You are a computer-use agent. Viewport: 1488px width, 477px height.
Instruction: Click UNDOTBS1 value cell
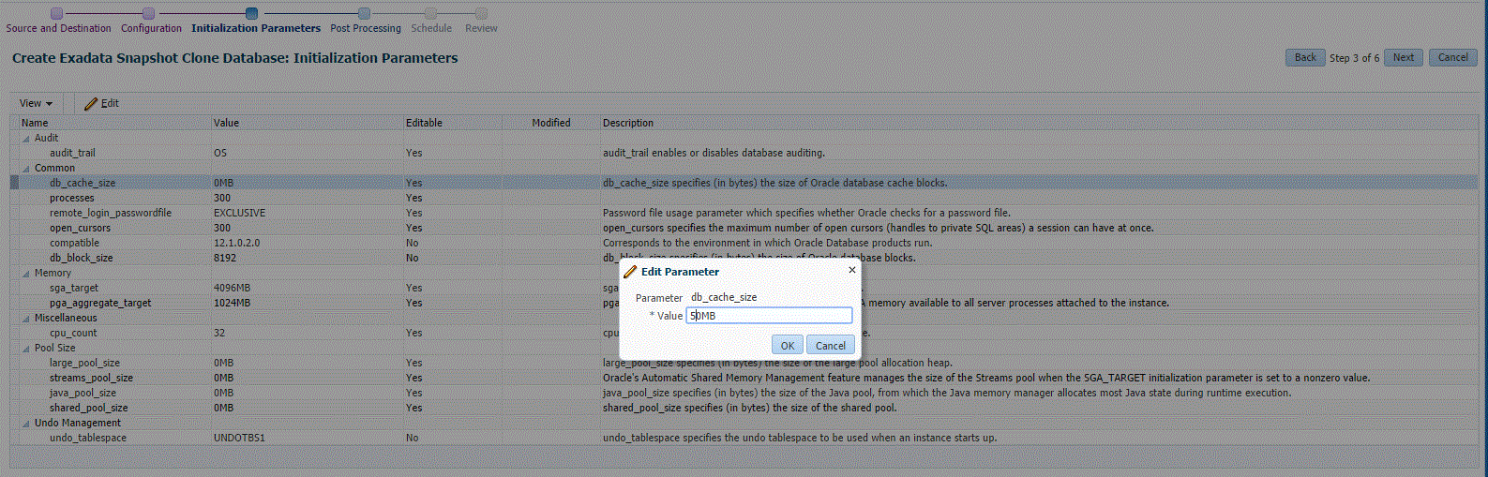point(239,438)
